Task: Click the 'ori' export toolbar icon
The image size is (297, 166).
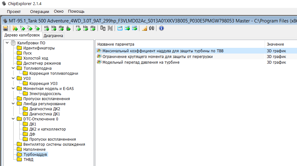Action: click(47, 28)
